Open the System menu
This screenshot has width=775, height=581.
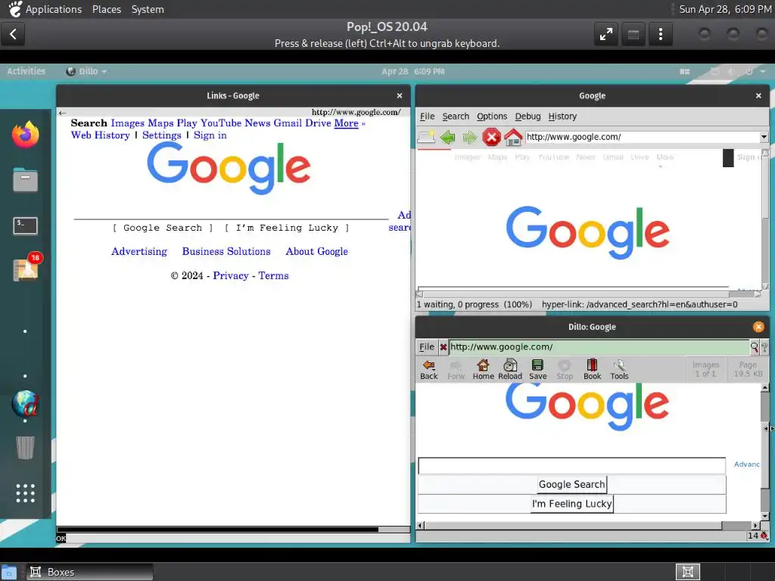click(148, 9)
